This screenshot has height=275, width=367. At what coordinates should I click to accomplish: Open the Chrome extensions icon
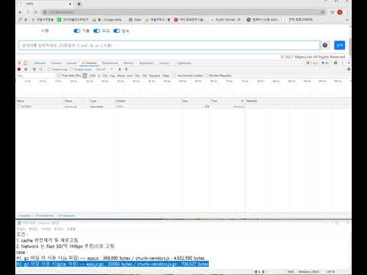coord(332,12)
